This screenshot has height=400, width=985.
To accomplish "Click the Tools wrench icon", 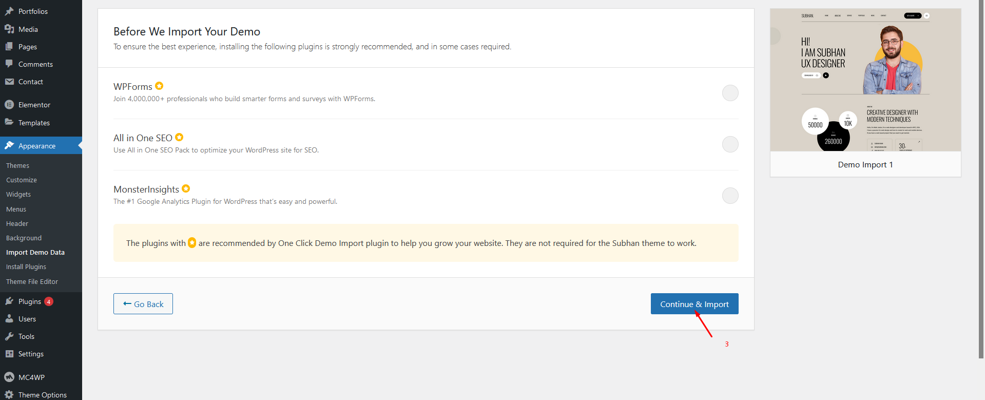I will (9, 336).
